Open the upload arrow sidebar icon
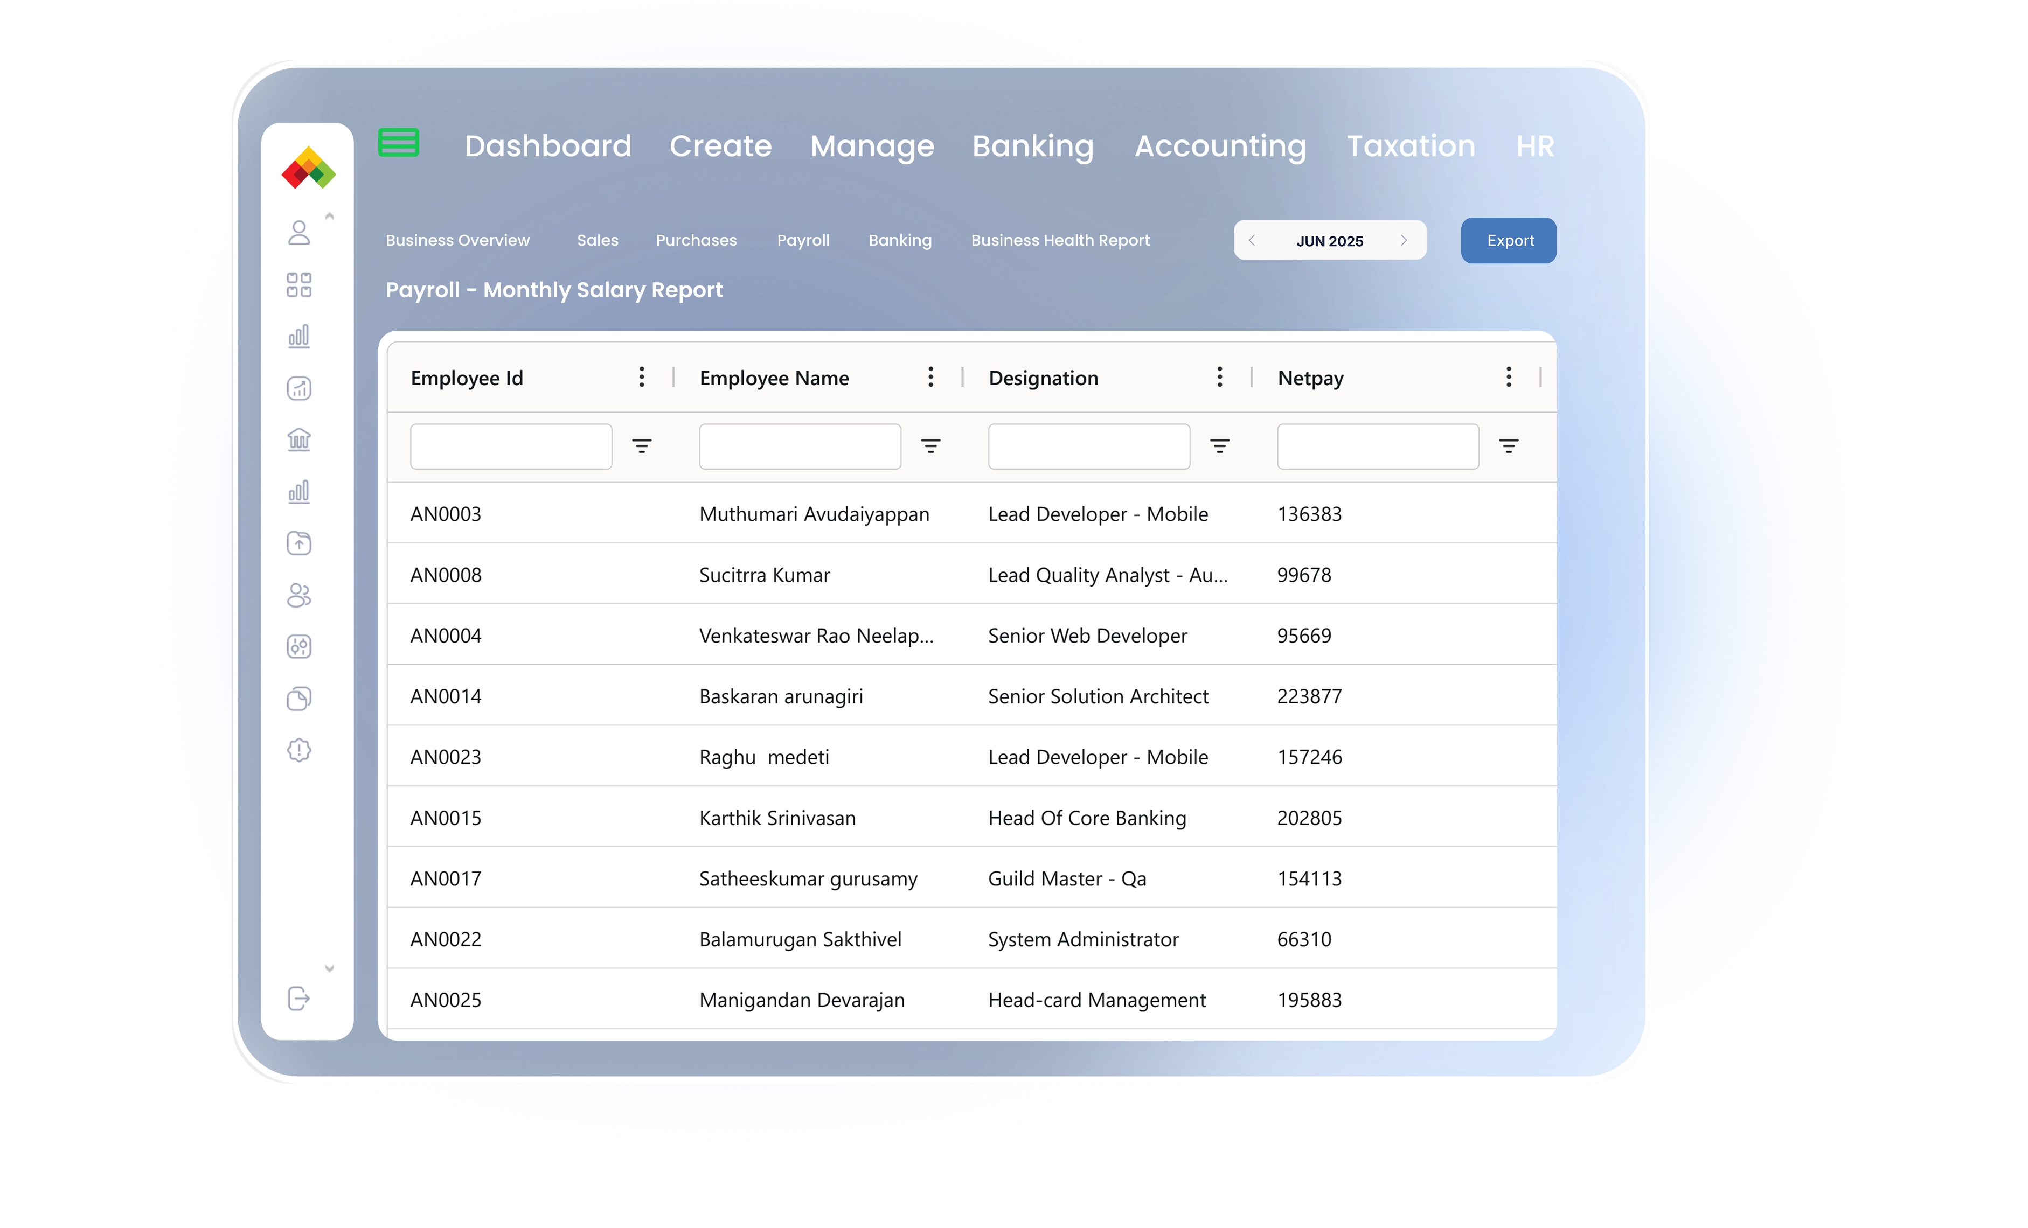This screenshot has height=1228, width=2028. click(x=299, y=543)
